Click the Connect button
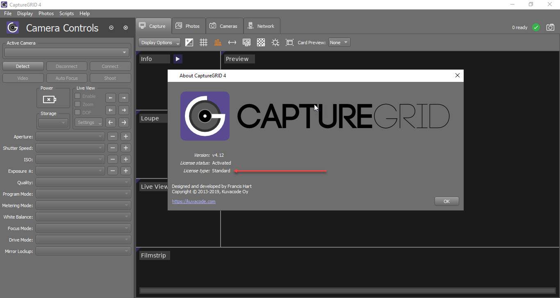 [110, 66]
